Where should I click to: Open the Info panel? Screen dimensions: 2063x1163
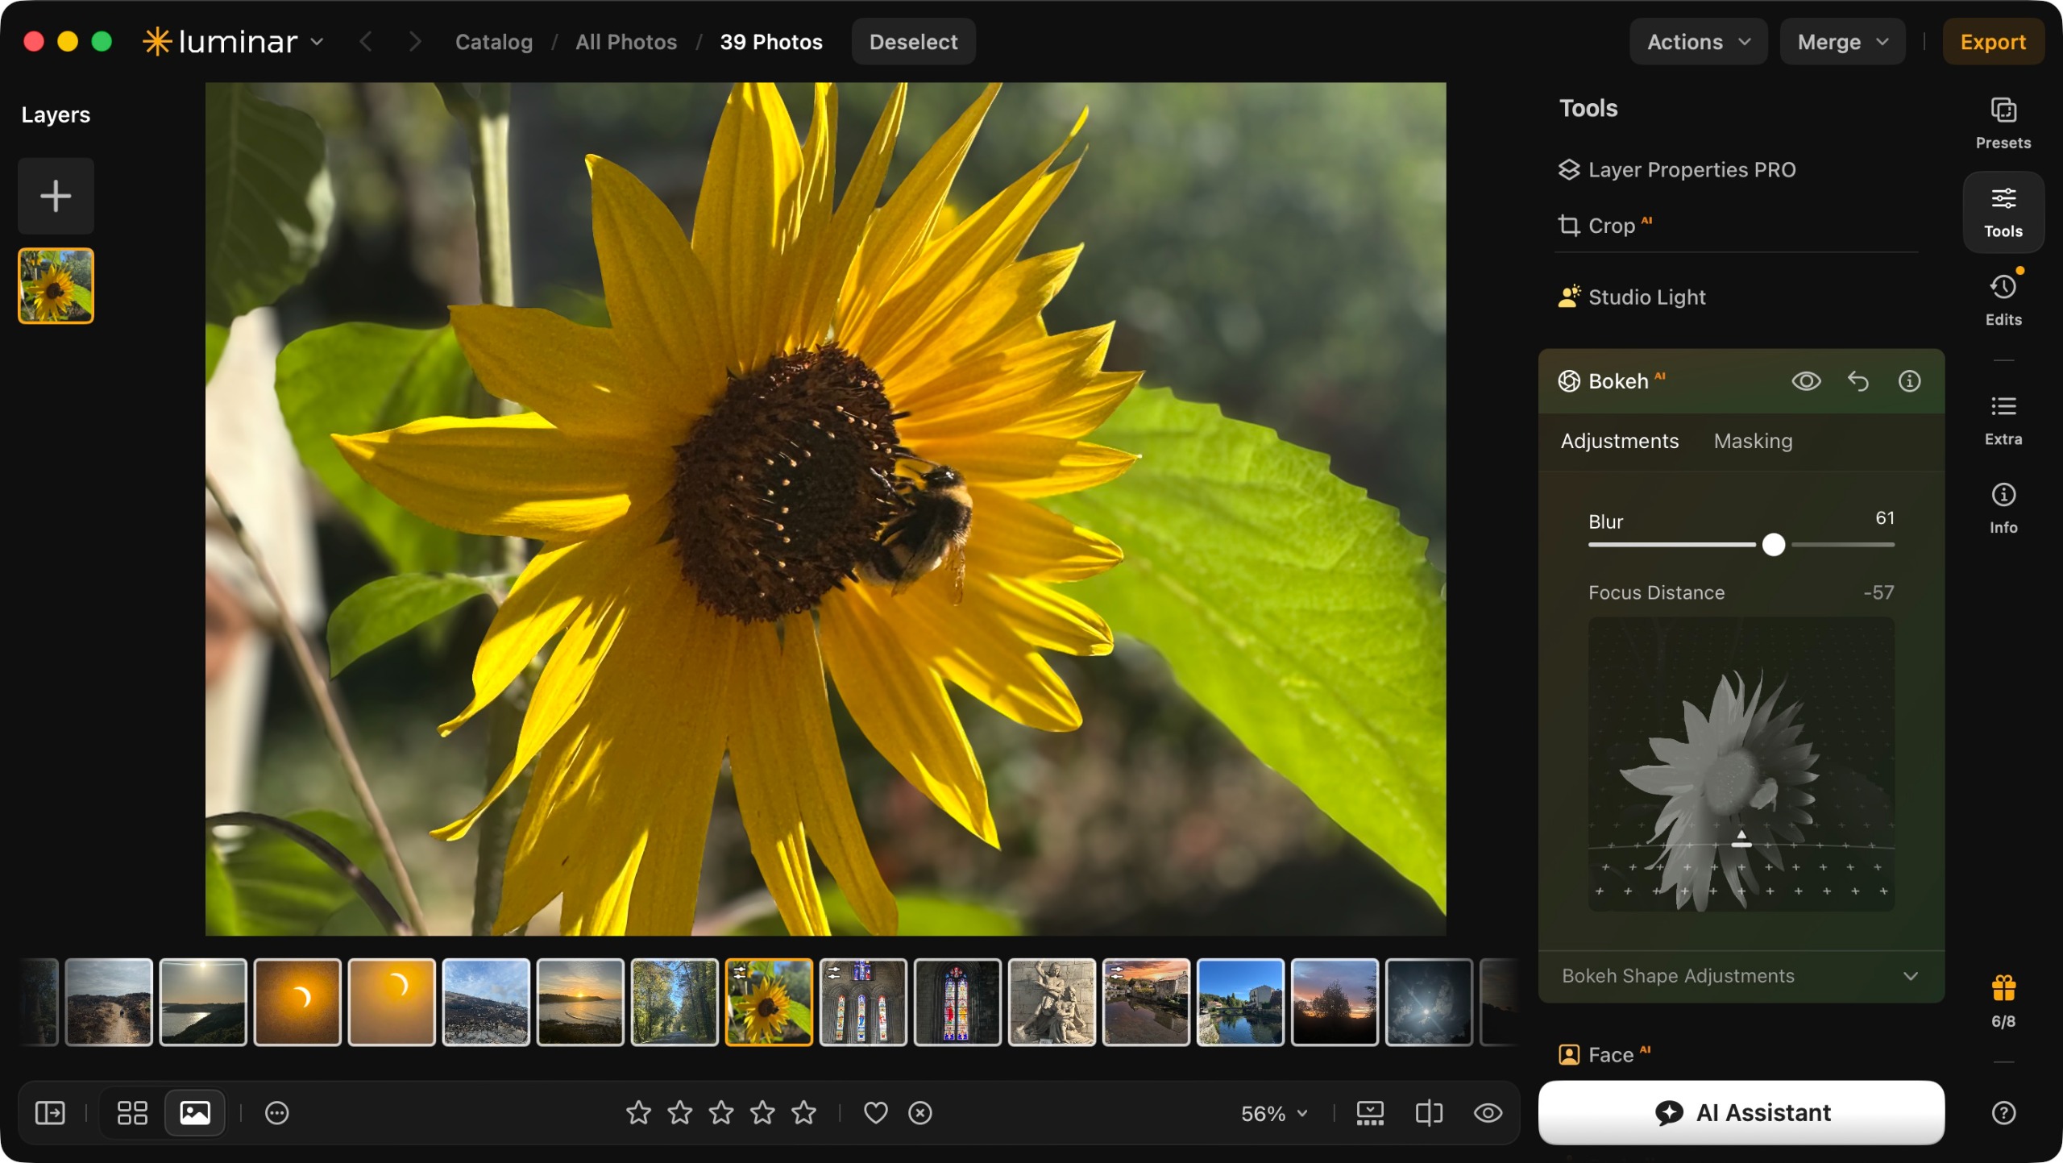tap(2003, 509)
